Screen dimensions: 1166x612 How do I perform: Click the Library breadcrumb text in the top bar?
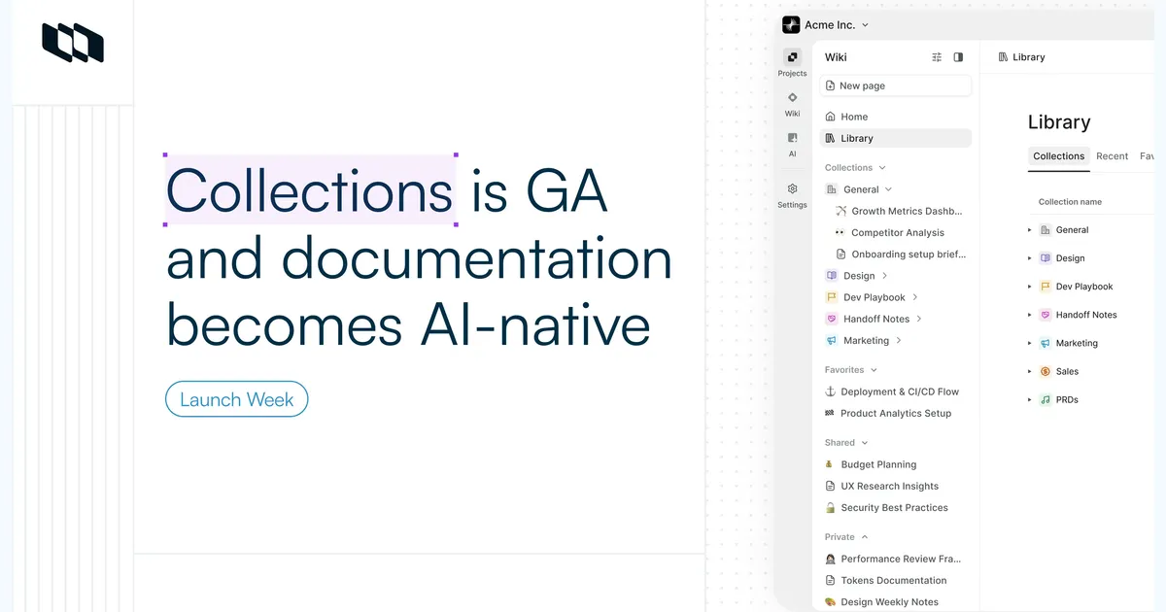1028,57
